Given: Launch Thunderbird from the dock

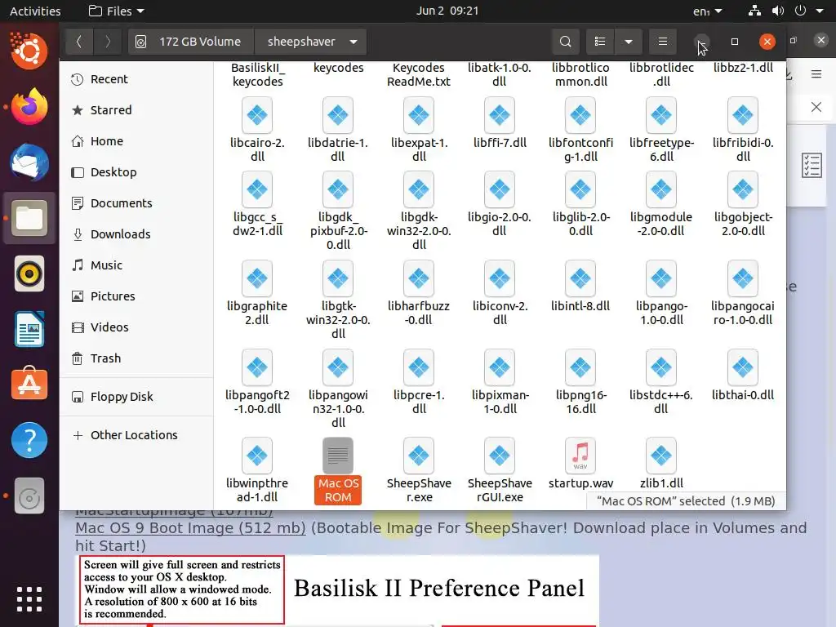Looking at the screenshot, I should 29,162.
